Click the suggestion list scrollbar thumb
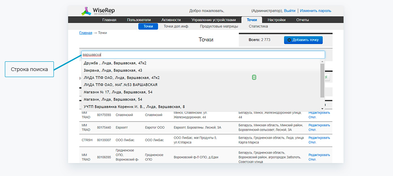 click(x=322, y=80)
